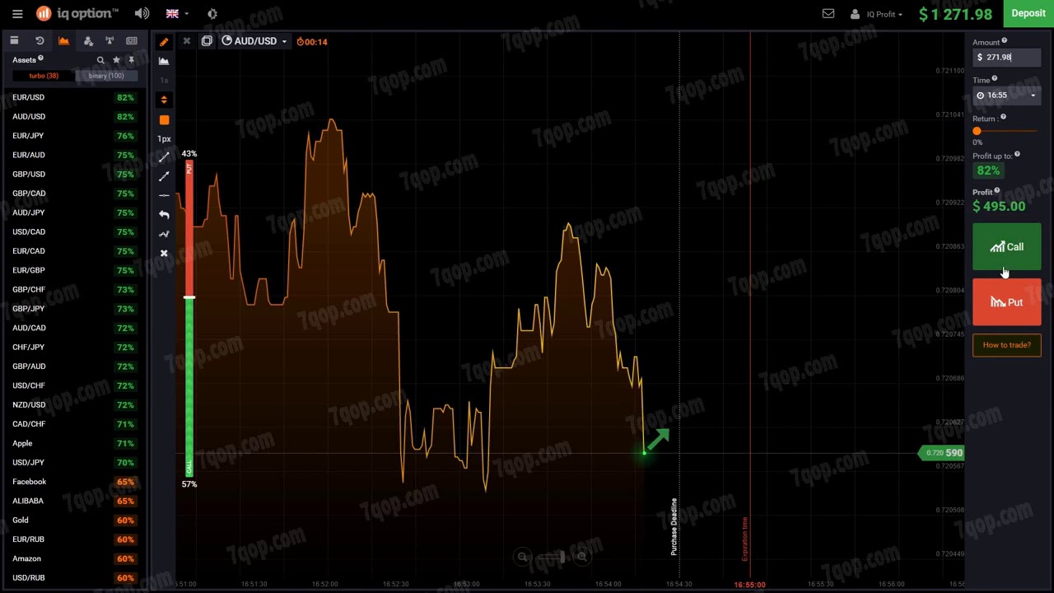This screenshot has height=593, width=1054.
Task: Zoom out the chart with minus magnifier
Action: (522, 558)
